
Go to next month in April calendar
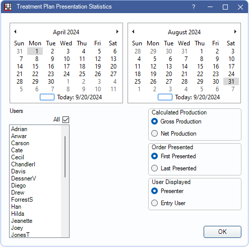117,31
